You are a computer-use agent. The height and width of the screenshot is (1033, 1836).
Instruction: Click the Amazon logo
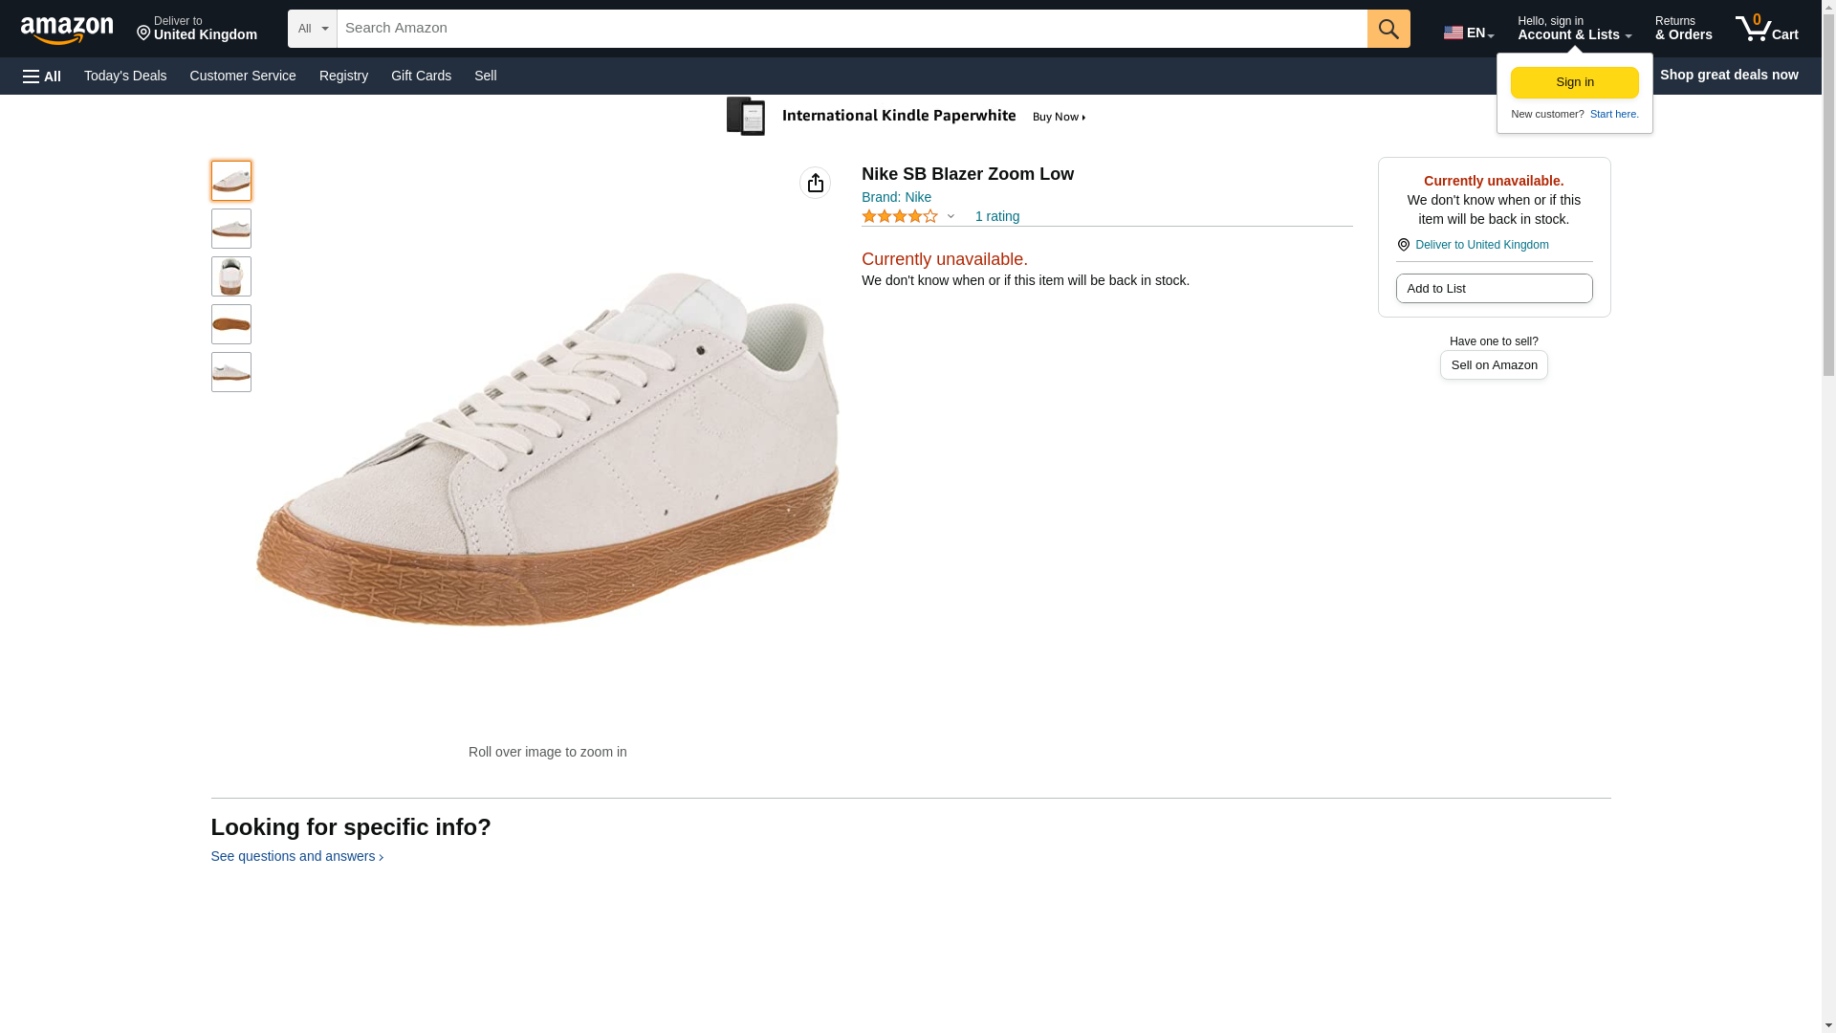(67, 30)
